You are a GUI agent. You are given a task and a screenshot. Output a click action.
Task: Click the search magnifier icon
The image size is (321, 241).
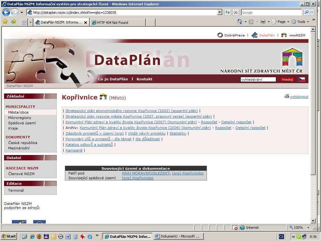click(307, 13)
